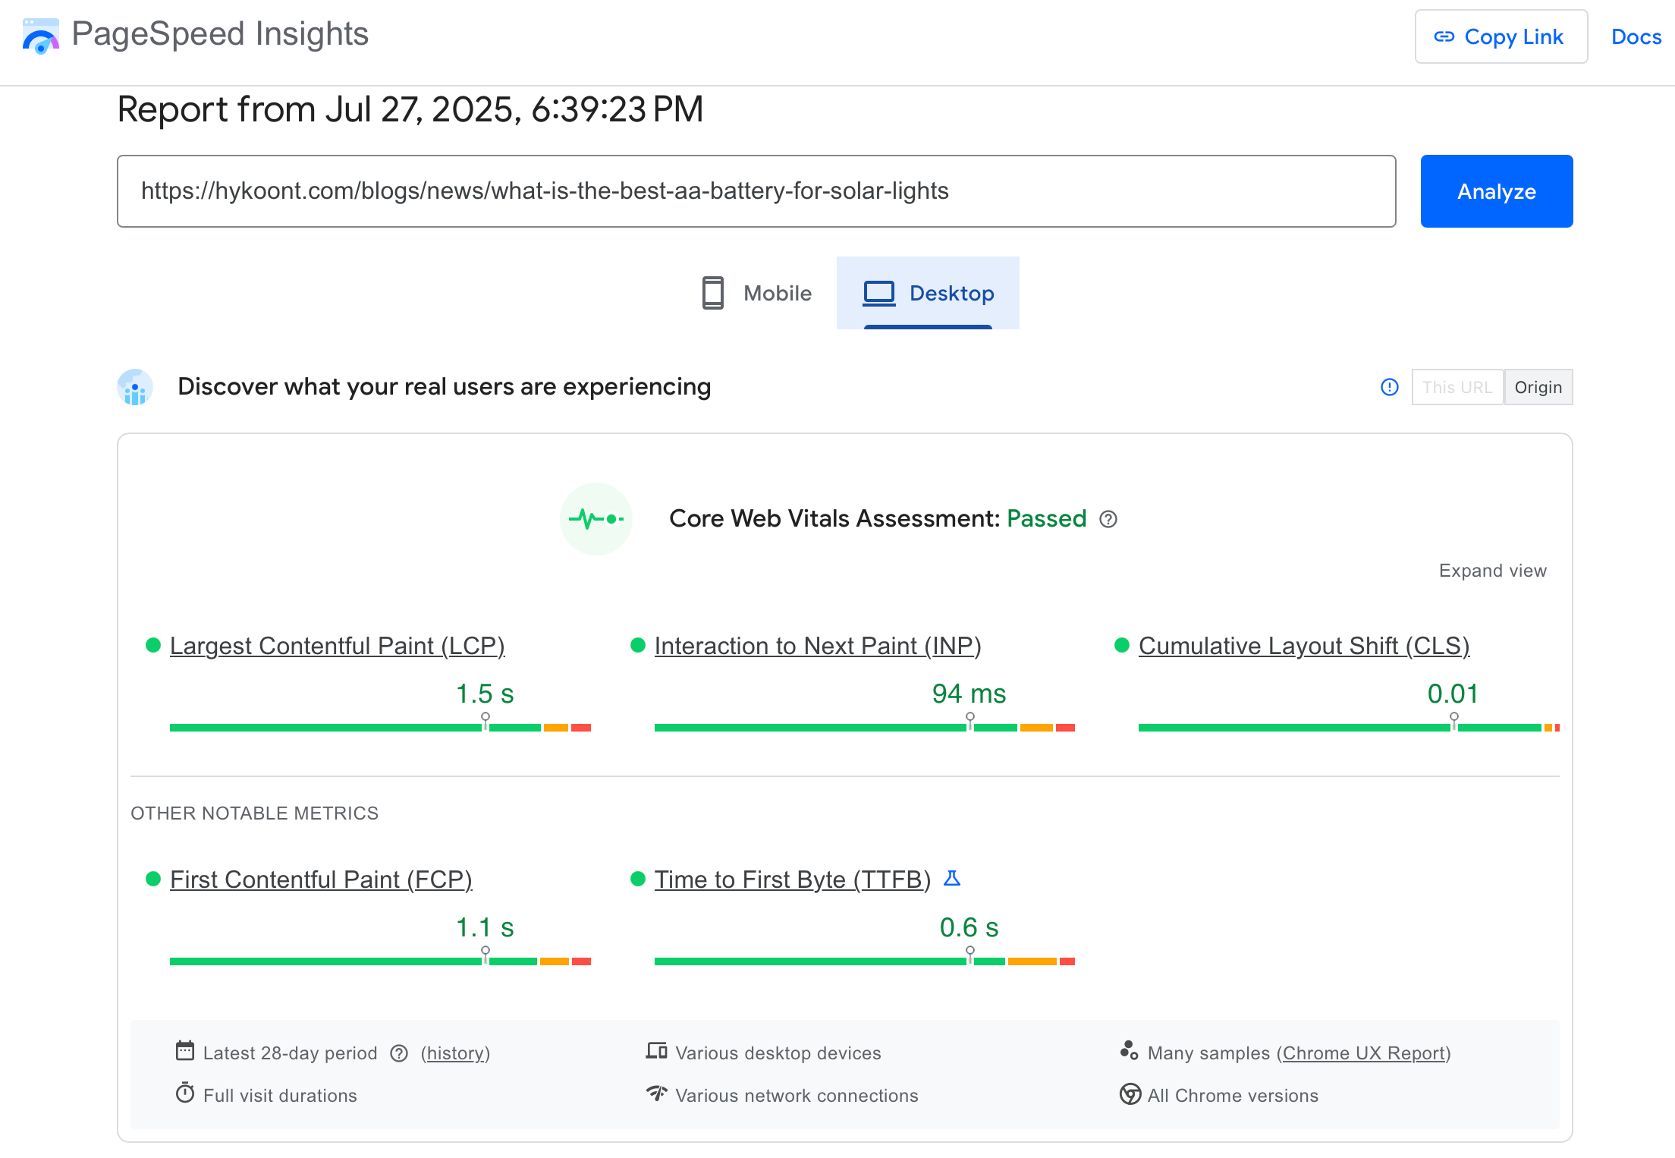
Task: Click the Copy Link button
Action: coord(1501,36)
